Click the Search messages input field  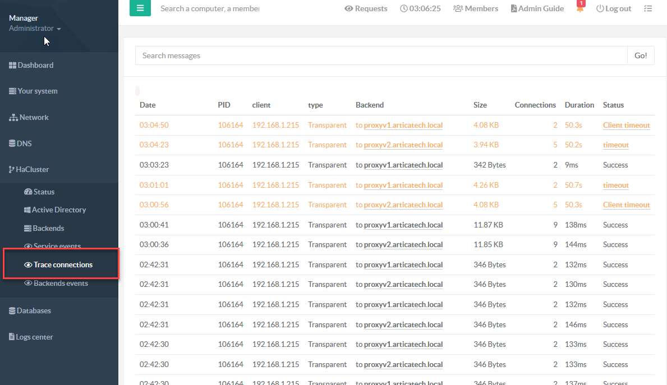pyautogui.click(x=381, y=55)
